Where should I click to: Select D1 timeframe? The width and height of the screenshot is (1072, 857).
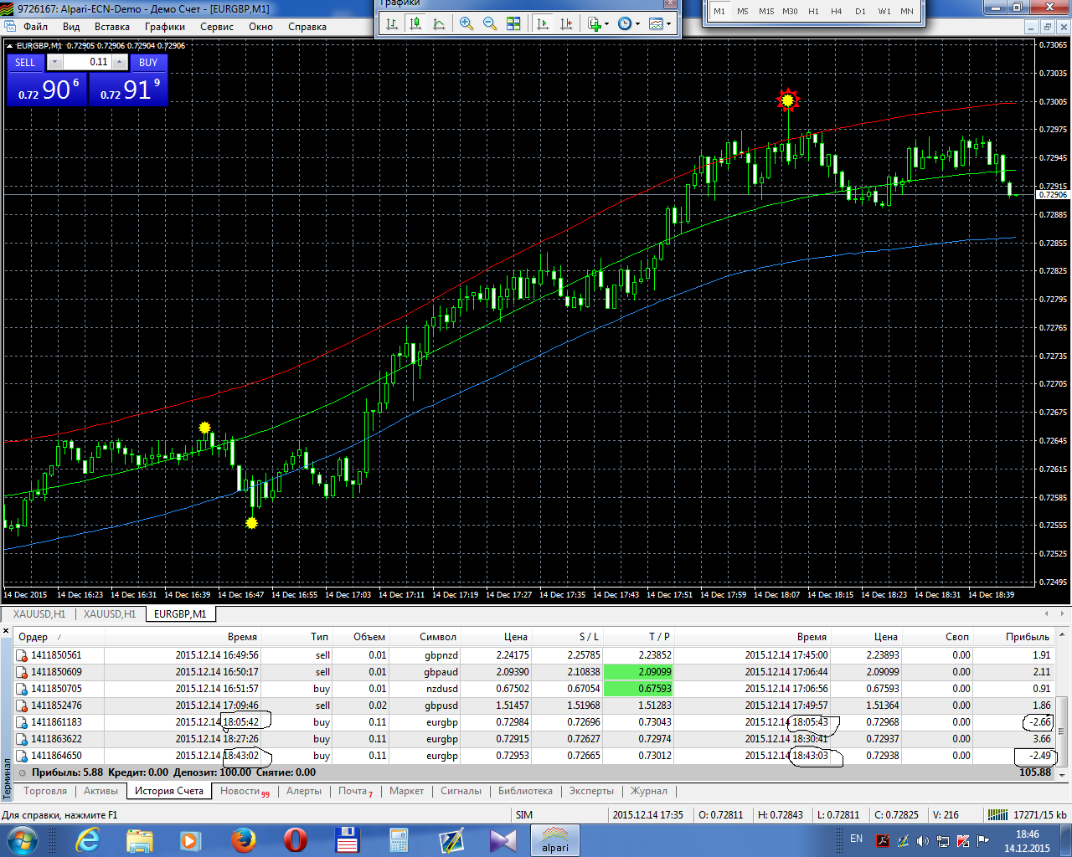click(x=860, y=12)
